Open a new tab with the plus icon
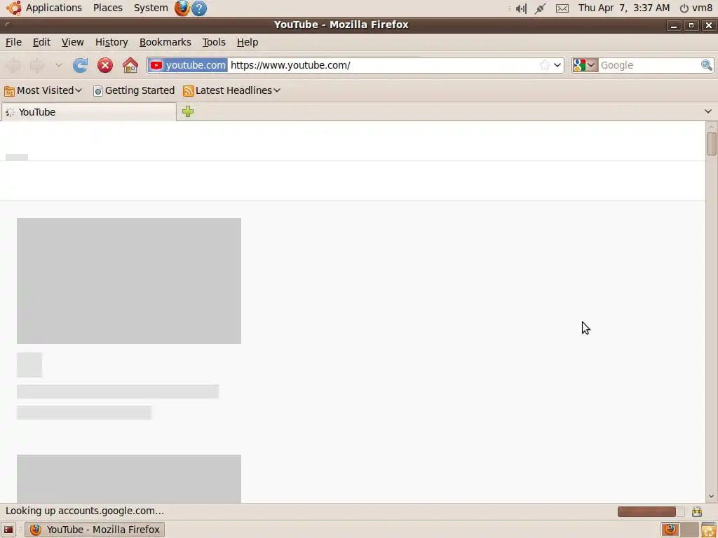Viewport: 718px width, 538px height. click(x=188, y=111)
